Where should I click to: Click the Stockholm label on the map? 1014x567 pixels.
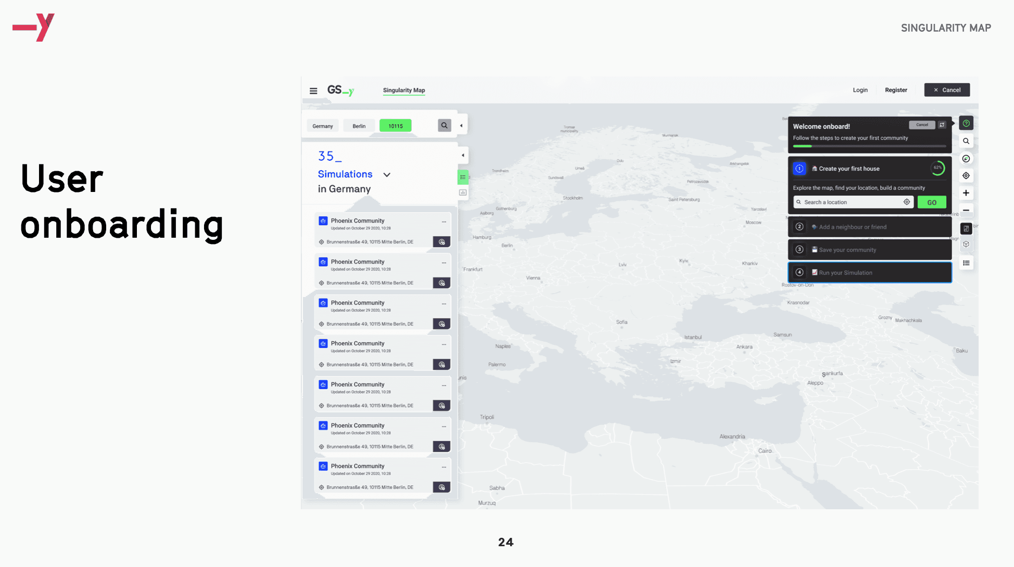pyautogui.click(x=573, y=198)
